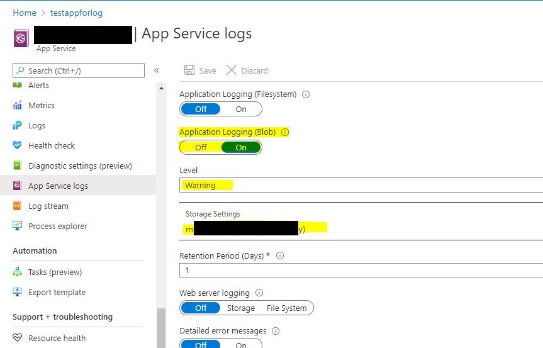Open info tooltip for Web server logging
The width and height of the screenshot is (543, 348).
click(x=259, y=293)
